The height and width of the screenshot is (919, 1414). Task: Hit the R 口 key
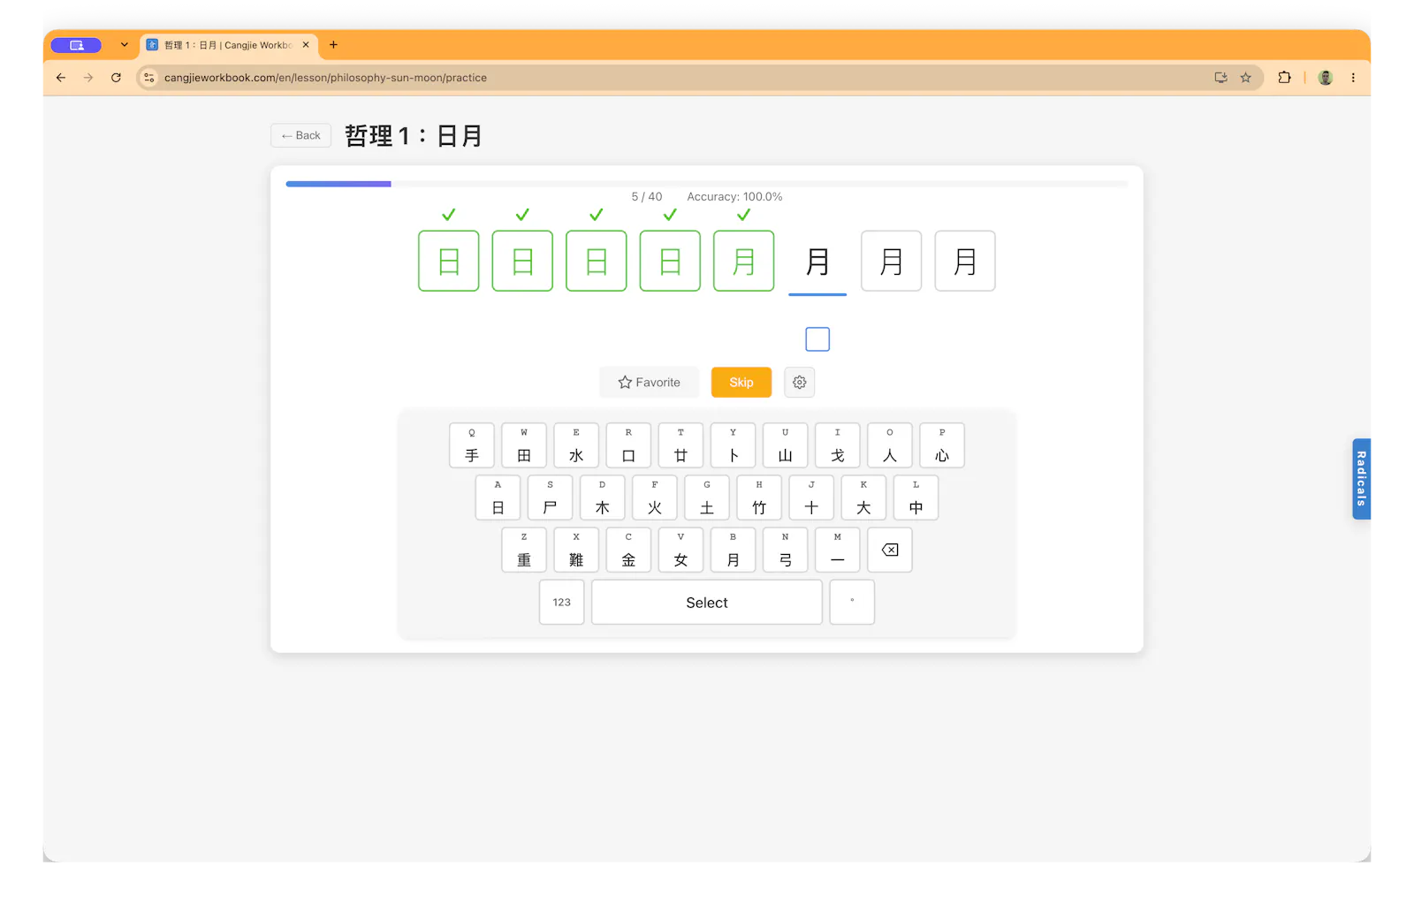point(628,445)
